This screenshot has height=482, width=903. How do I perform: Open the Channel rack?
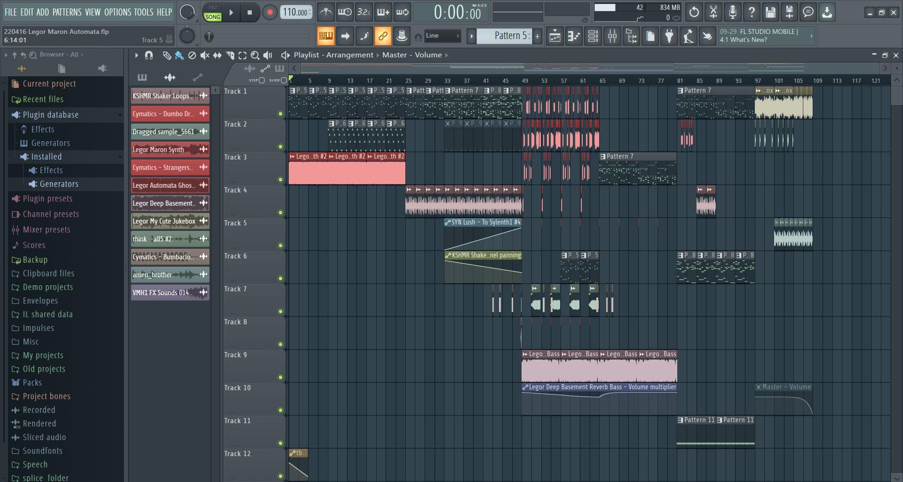(x=593, y=36)
